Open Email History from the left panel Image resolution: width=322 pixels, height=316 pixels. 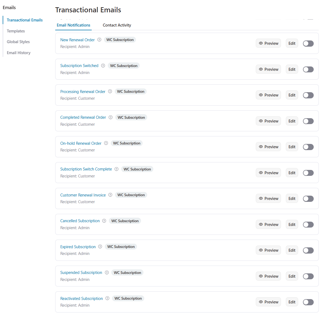click(18, 53)
